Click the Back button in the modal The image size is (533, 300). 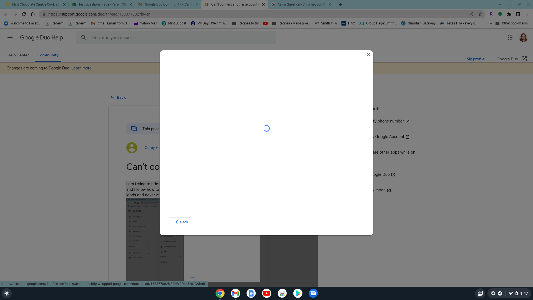pyautogui.click(x=181, y=222)
